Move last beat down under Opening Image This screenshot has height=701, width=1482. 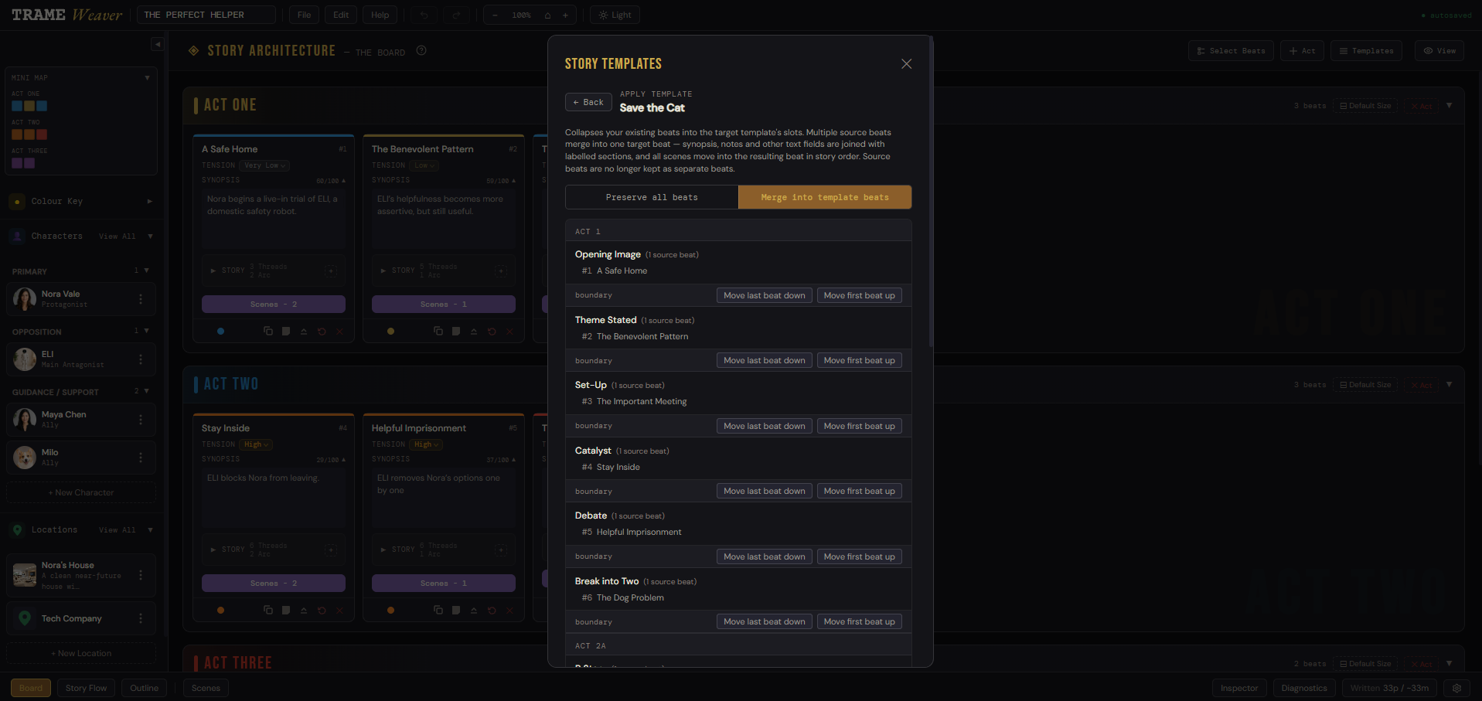764,295
